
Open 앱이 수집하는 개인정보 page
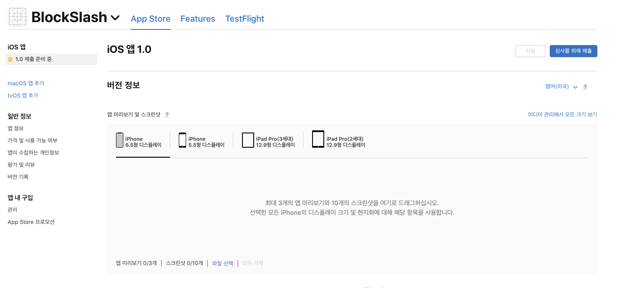click(x=33, y=152)
